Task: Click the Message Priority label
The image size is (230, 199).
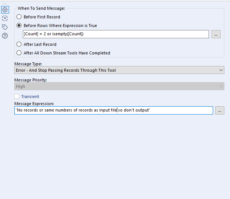Action: (30, 80)
